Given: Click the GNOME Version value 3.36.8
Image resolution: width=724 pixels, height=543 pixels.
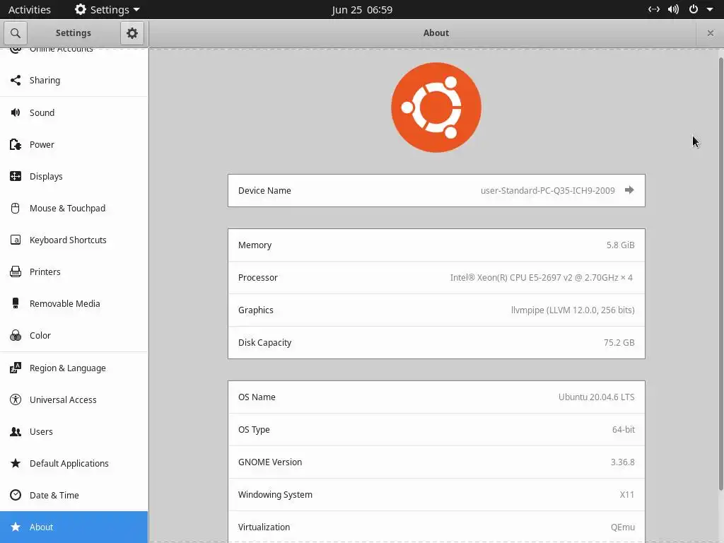Looking at the screenshot, I should click(x=622, y=462).
